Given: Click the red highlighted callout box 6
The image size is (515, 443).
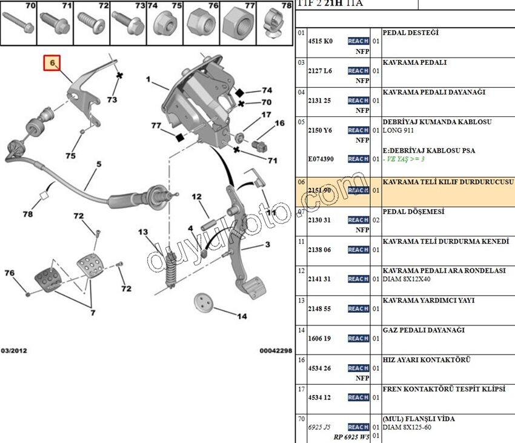Looking at the screenshot, I should (x=52, y=62).
